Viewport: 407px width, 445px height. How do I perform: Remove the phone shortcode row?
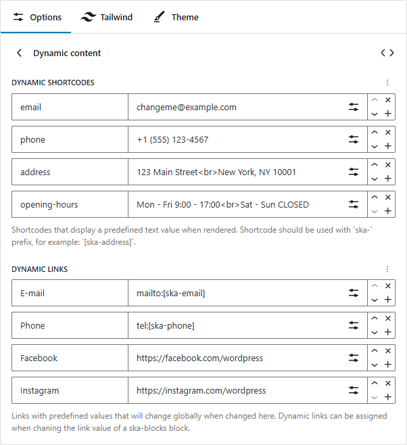click(x=388, y=133)
